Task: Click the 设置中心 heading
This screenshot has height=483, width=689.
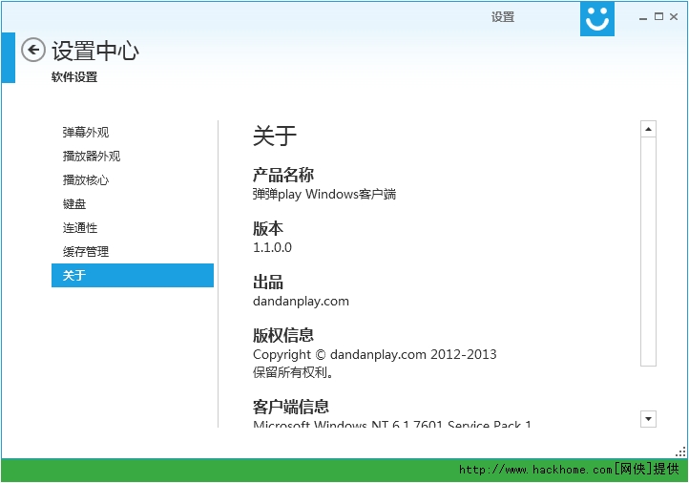Action: coord(95,50)
